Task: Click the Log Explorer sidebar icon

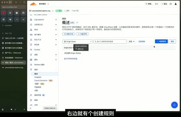Action: (x=31, y=19)
